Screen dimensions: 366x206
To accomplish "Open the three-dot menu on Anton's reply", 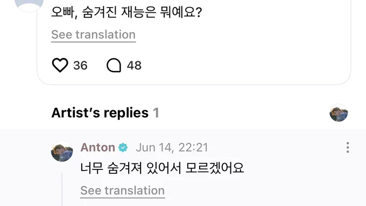I will pyautogui.click(x=348, y=147).
